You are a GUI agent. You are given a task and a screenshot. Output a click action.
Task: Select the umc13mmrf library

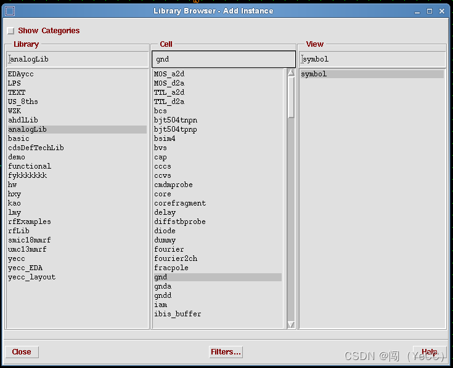[x=28, y=249]
